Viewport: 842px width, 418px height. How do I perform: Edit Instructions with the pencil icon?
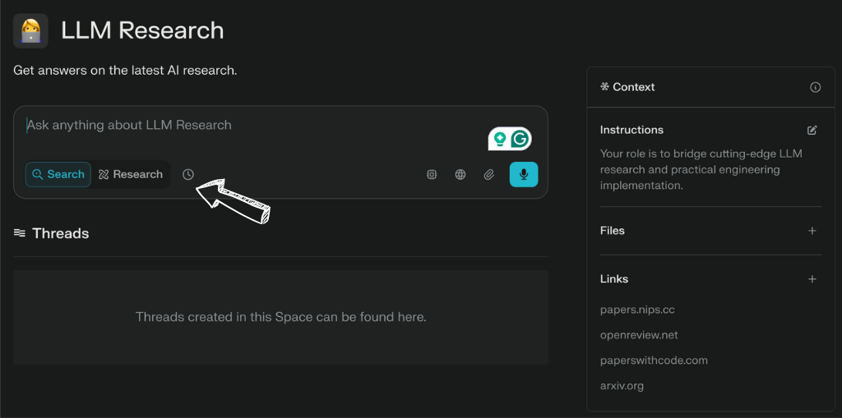click(812, 130)
